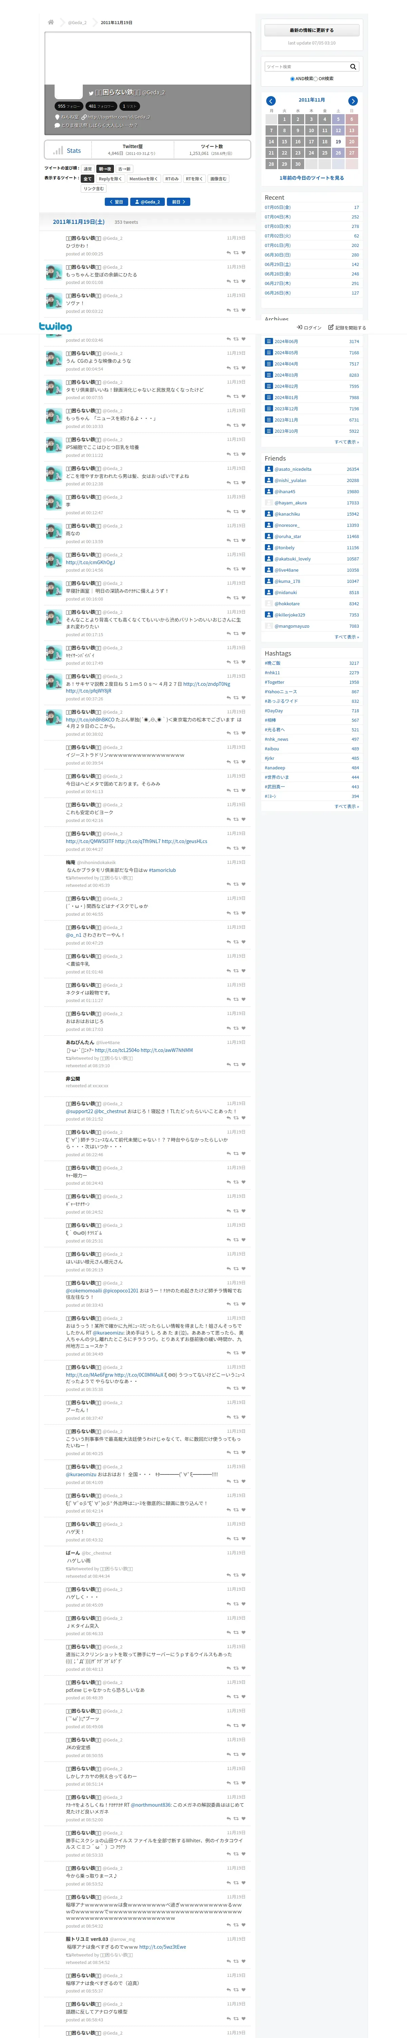Click @asato_nicedelta user icon
This screenshot has width=407, height=2038.
click(269, 469)
